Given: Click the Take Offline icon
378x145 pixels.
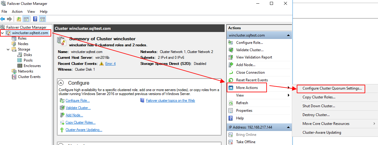Looking at the screenshot, I should (231, 142).
